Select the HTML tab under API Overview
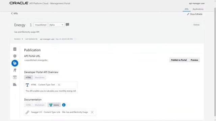Viewport: 216px width, 121px height. (x=28, y=77)
